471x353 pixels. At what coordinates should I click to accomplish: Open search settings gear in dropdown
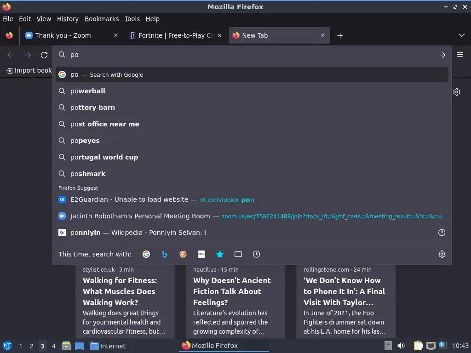(442, 254)
